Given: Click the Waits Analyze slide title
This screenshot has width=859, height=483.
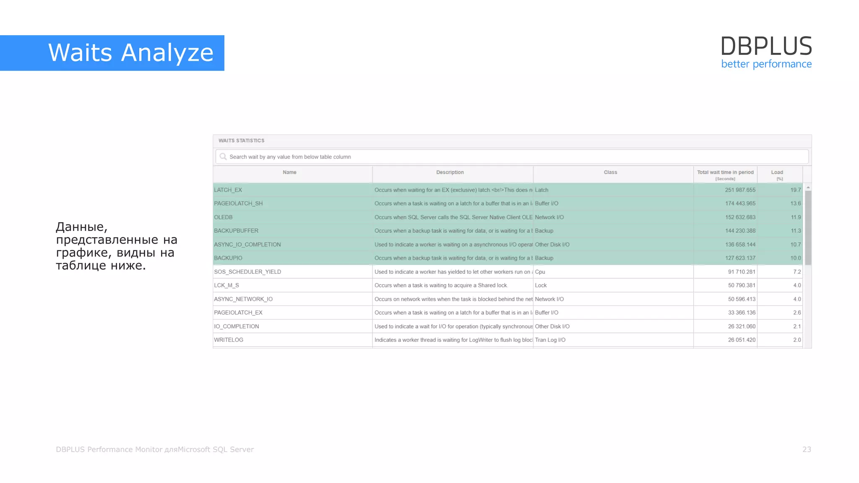Looking at the screenshot, I should (131, 53).
